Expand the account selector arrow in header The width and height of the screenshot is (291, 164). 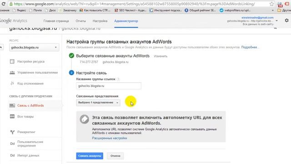[277, 20]
